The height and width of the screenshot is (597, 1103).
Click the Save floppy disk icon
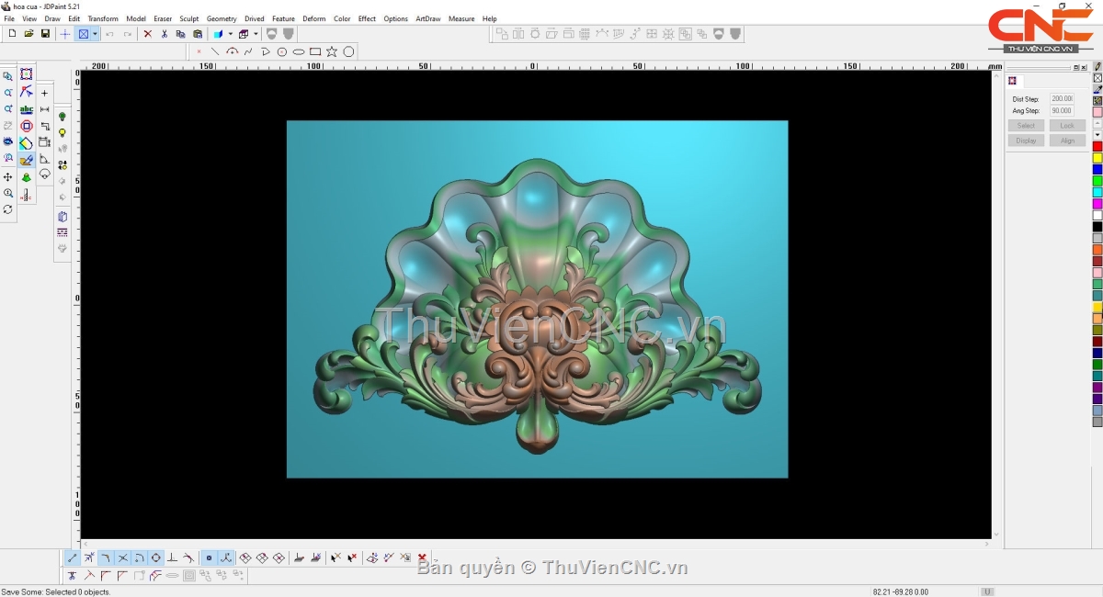click(45, 34)
